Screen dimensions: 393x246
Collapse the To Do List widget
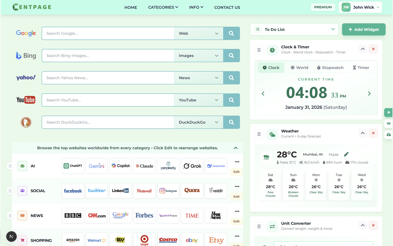333,29
